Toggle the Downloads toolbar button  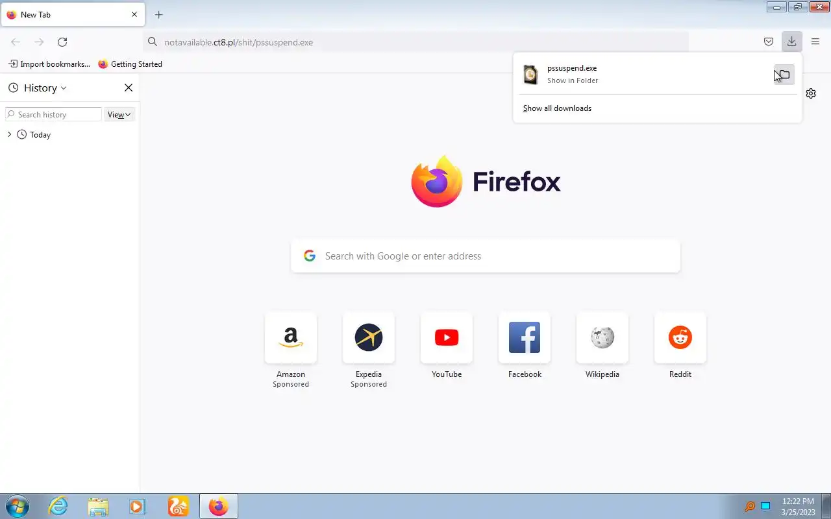click(x=792, y=42)
